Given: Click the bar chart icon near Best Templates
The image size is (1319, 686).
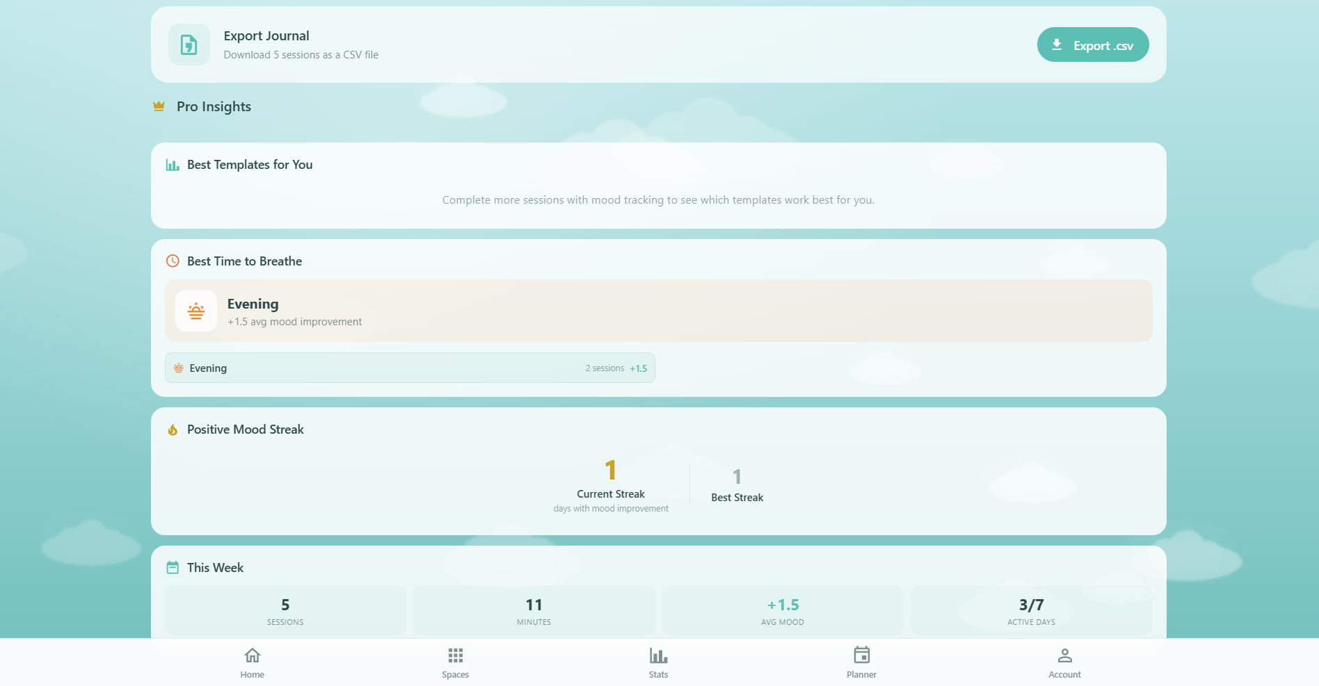Looking at the screenshot, I should [172, 165].
